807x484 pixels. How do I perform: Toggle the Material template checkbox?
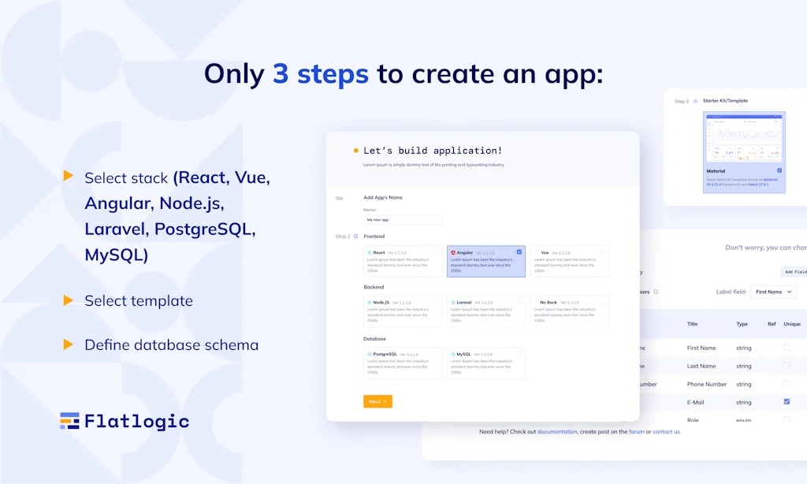pyautogui.click(x=780, y=170)
